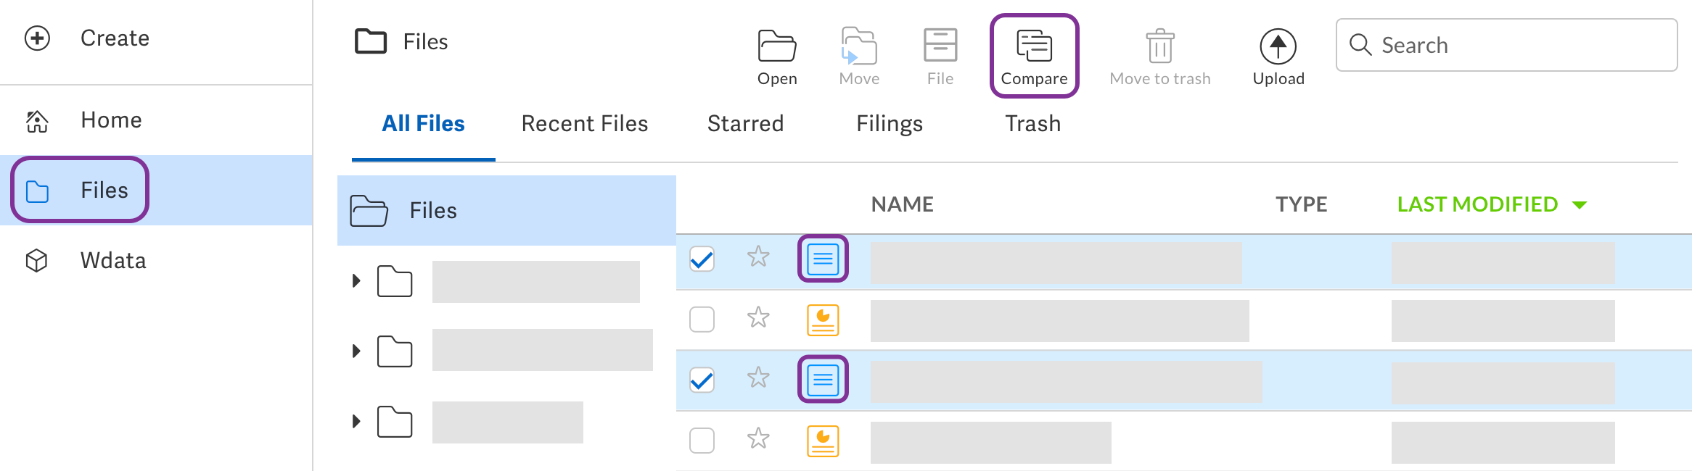Check the second file's checkbox

pyautogui.click(x=702, y=320)
